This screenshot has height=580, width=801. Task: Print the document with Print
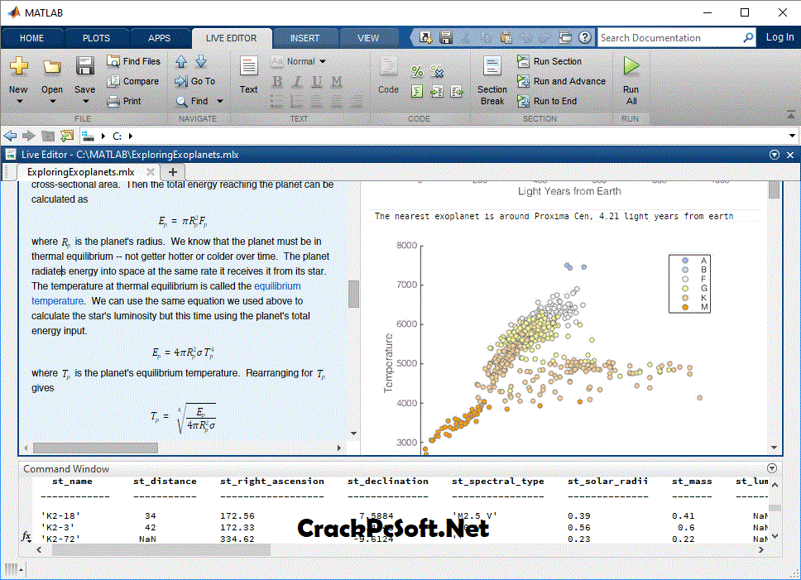(x=123, y=101)
